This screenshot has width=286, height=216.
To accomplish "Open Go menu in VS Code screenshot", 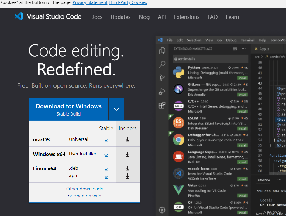I will click(x=219, y=40).
